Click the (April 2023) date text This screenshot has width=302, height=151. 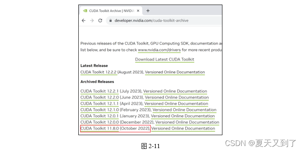pyautogui.click(x=131, y=103)
